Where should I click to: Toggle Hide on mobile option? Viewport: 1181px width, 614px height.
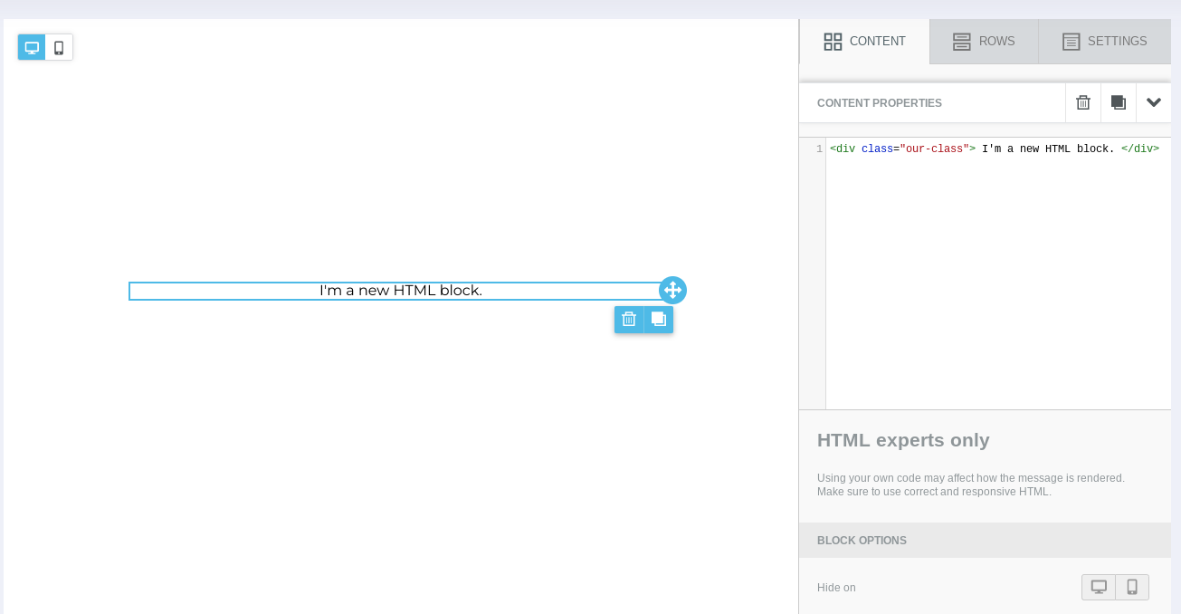1132,587
